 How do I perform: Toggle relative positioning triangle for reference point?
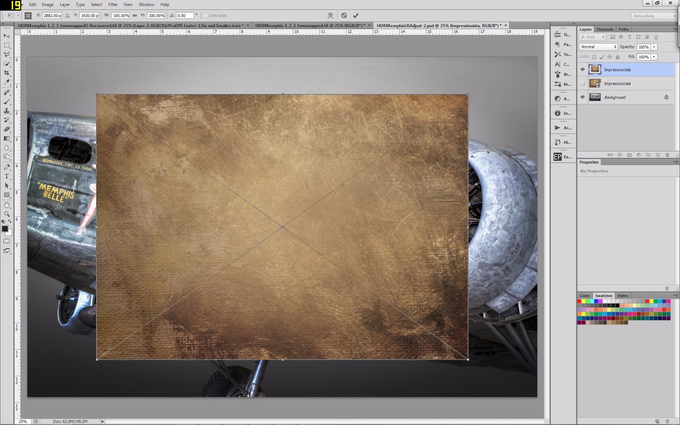[68, 15]
